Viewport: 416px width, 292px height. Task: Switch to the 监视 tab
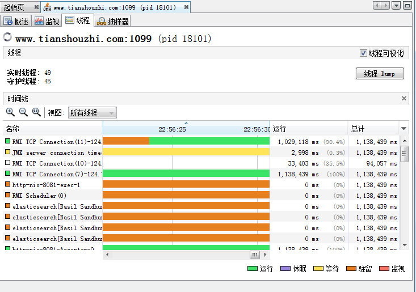click(47, 22)
